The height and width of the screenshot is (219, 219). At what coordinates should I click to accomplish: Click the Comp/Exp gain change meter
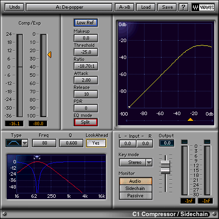coord(20,75)
